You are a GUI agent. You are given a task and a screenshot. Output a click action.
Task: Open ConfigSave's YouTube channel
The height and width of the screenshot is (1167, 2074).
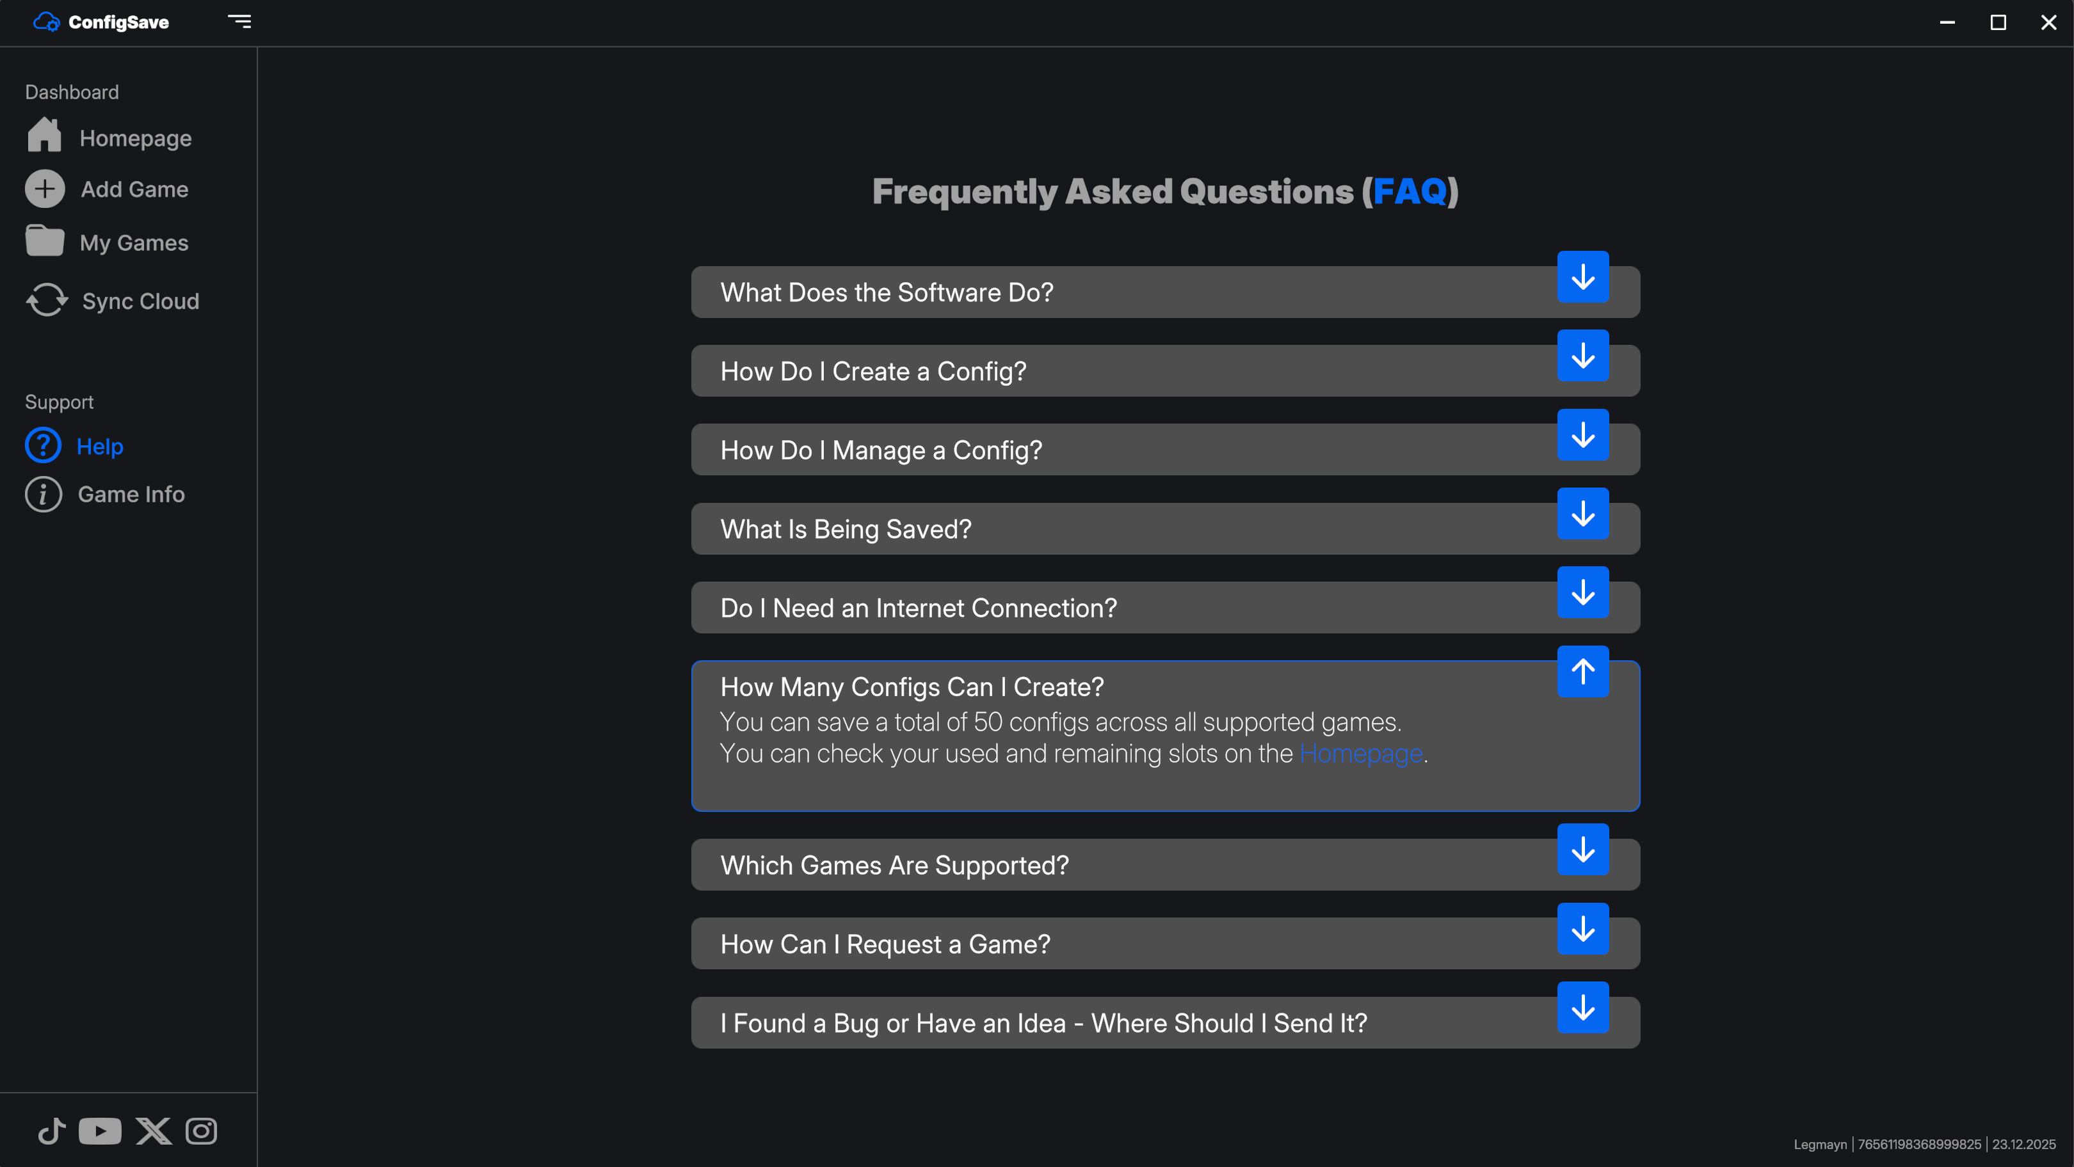click(x=99, y=1130)
